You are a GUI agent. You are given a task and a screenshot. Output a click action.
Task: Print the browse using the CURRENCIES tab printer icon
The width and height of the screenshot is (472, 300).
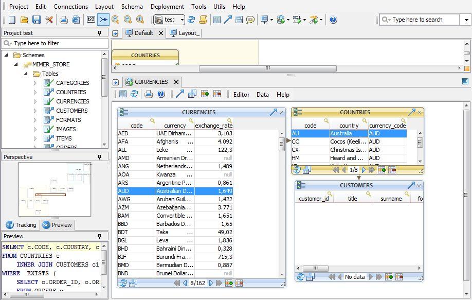pyautogui.click(x=149, y=94)
